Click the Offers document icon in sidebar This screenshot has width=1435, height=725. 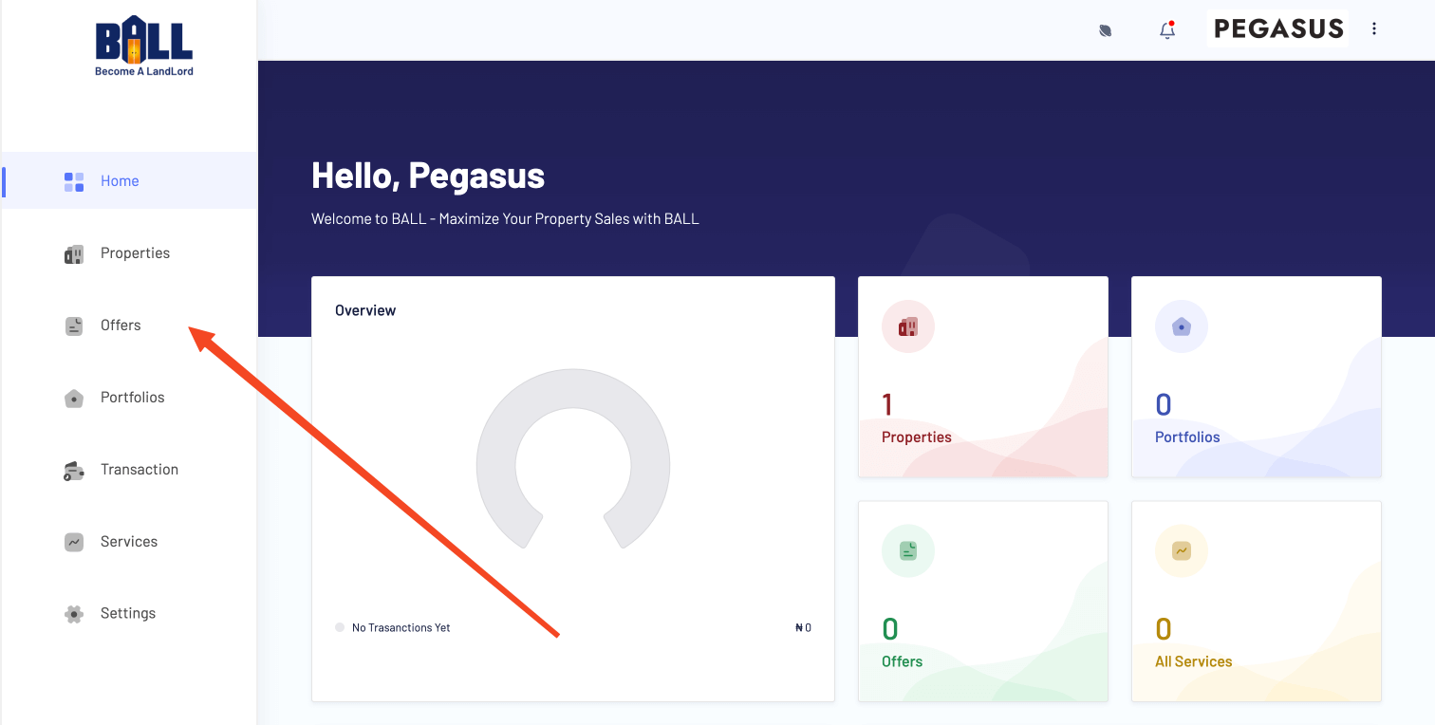tap(74, 325)
